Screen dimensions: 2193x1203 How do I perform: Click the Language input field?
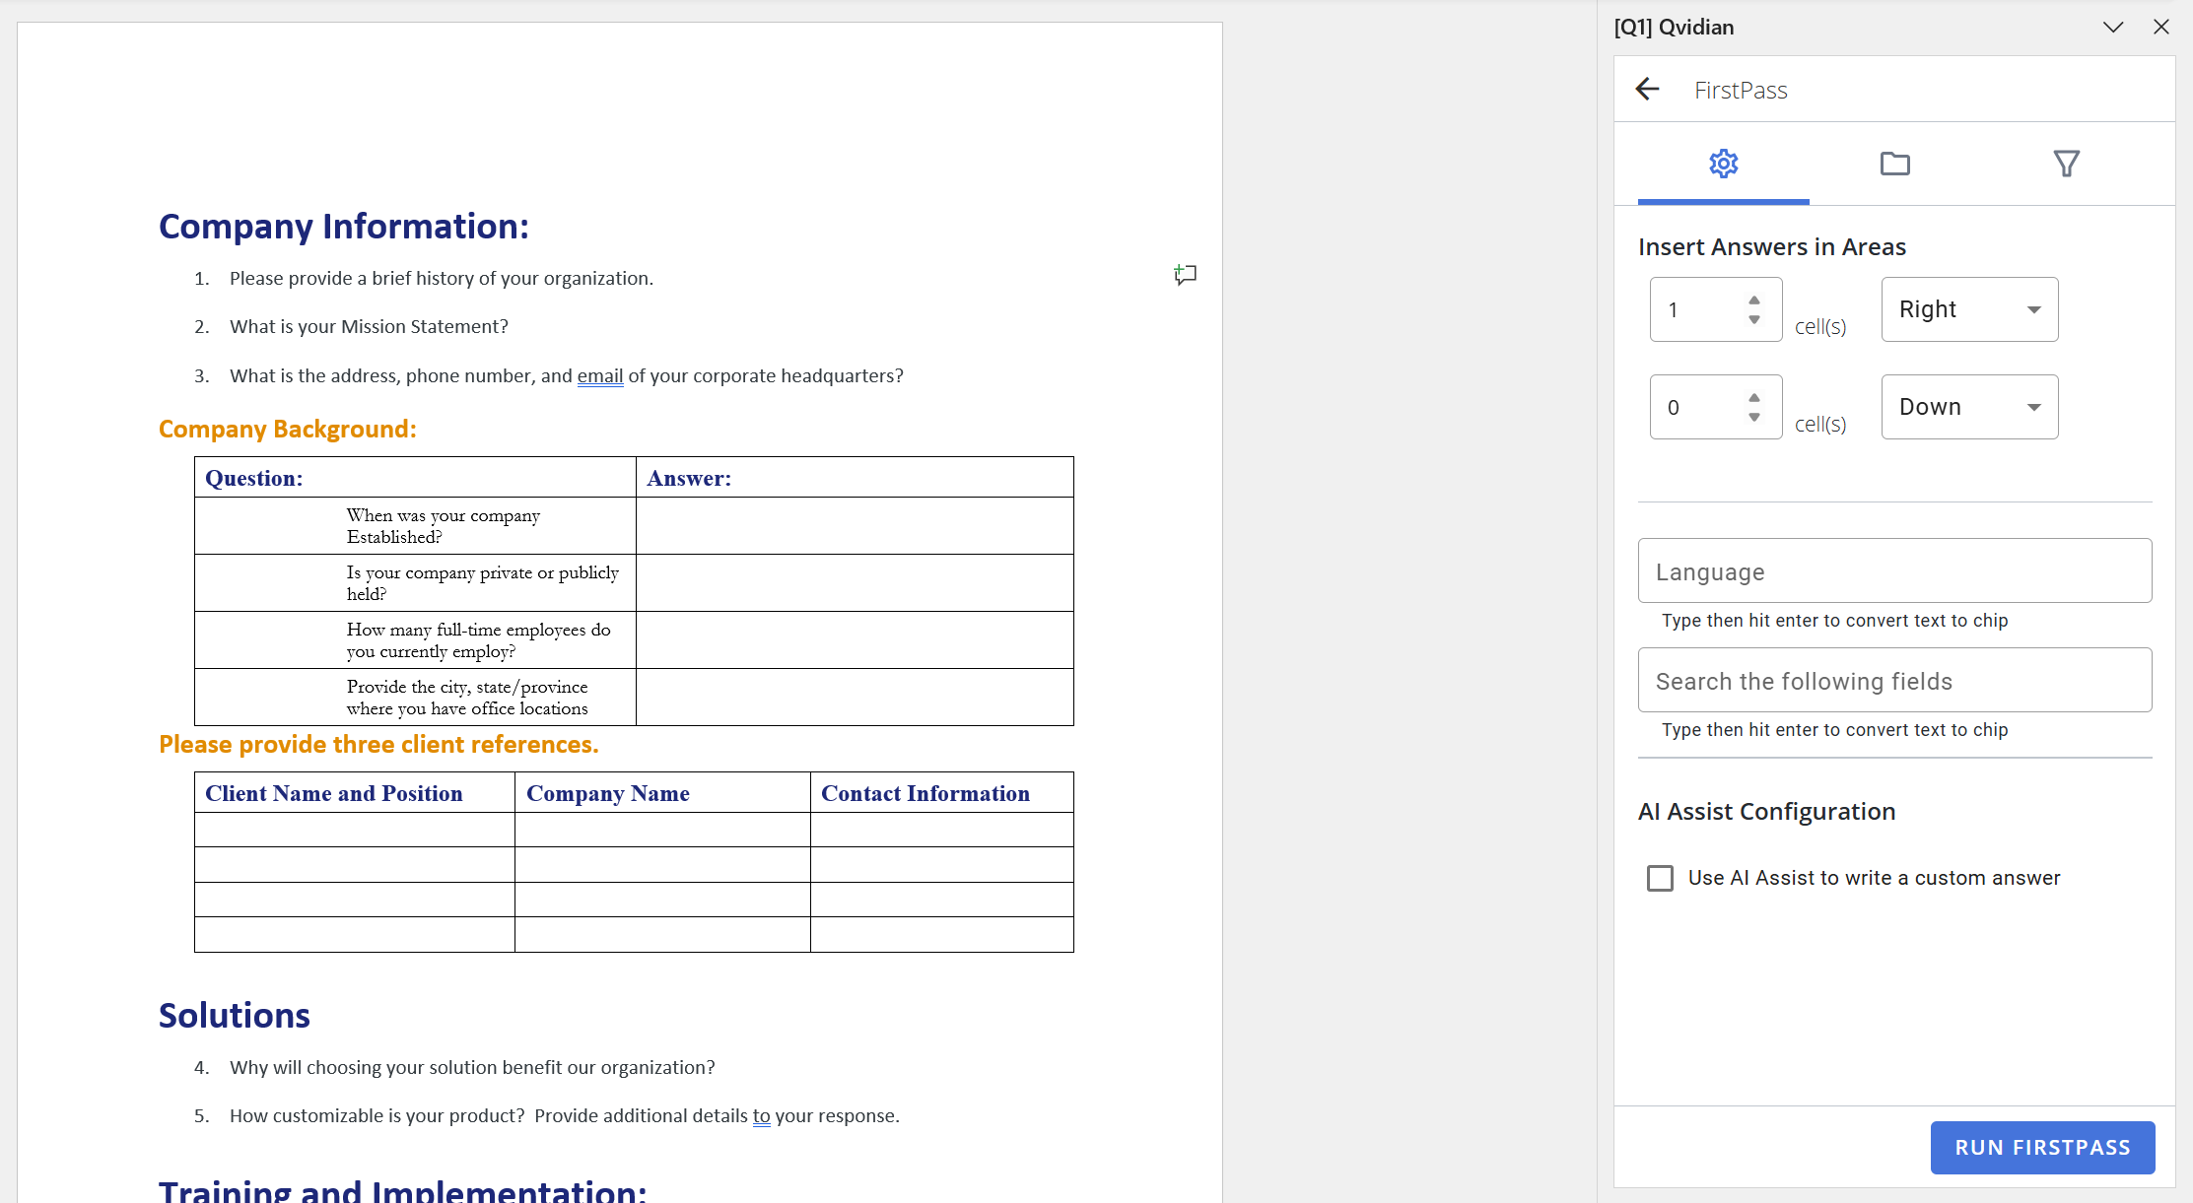pyautogui.click(x=1893, y=571)
